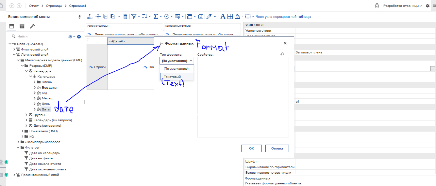This screenshot has height=186, width=436.
Task: Click the Отчет breadcrumb
Action: click(x=34, y=6)
